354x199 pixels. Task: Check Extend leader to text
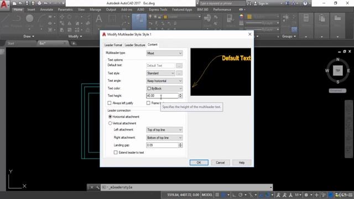(x=116, y=153)
